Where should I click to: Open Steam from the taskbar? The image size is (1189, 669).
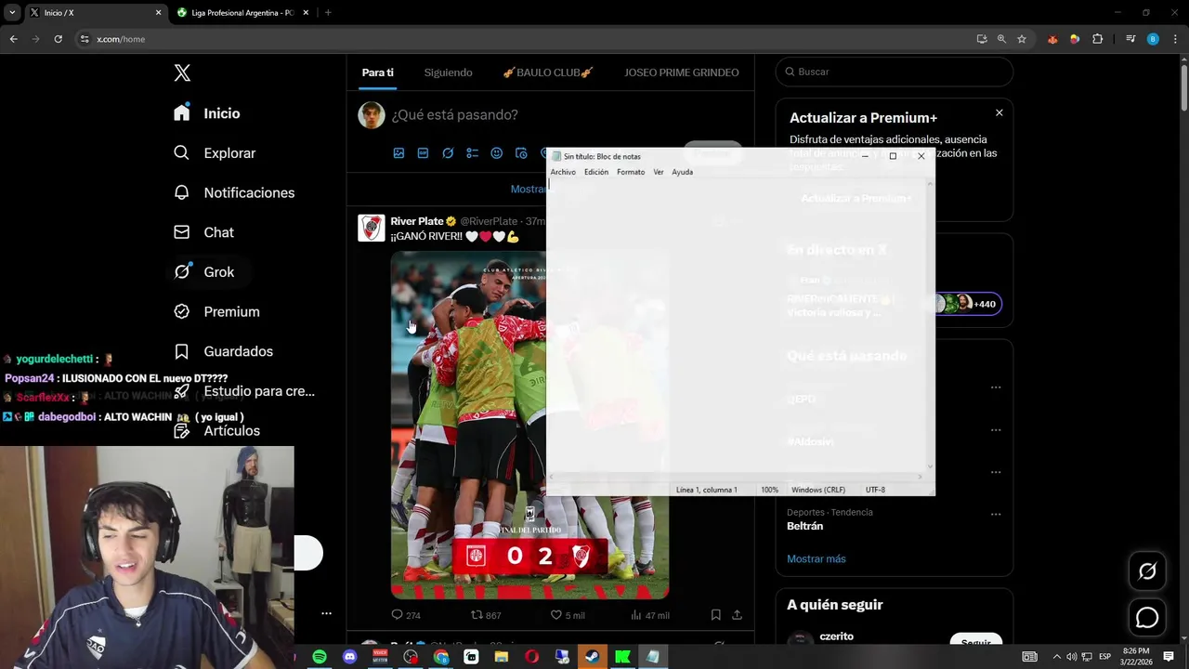coord(592,657)
